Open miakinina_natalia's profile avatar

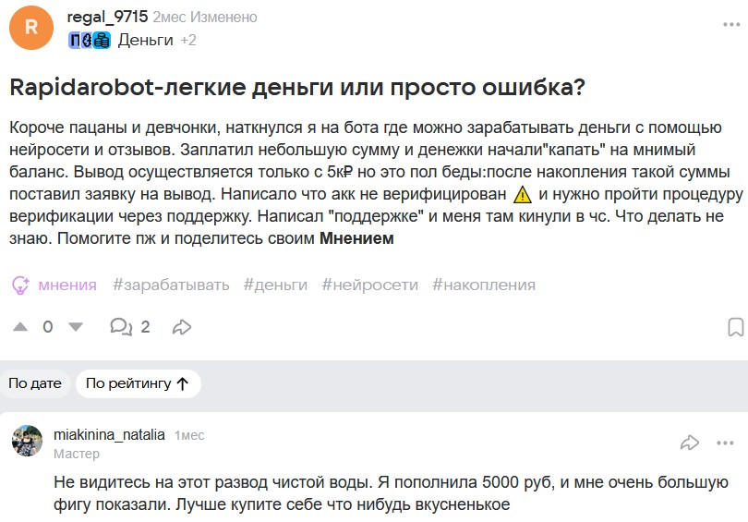click(28, 441)
